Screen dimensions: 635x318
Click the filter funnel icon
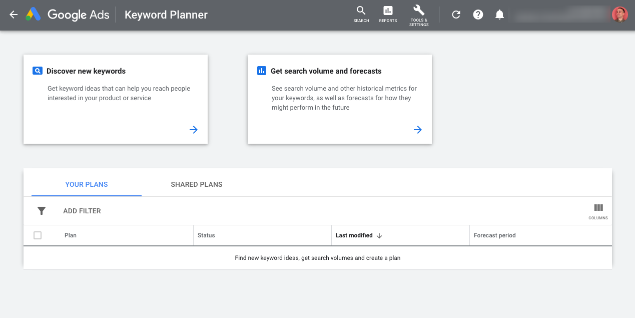pyautogui.click(x=42, y=211)
